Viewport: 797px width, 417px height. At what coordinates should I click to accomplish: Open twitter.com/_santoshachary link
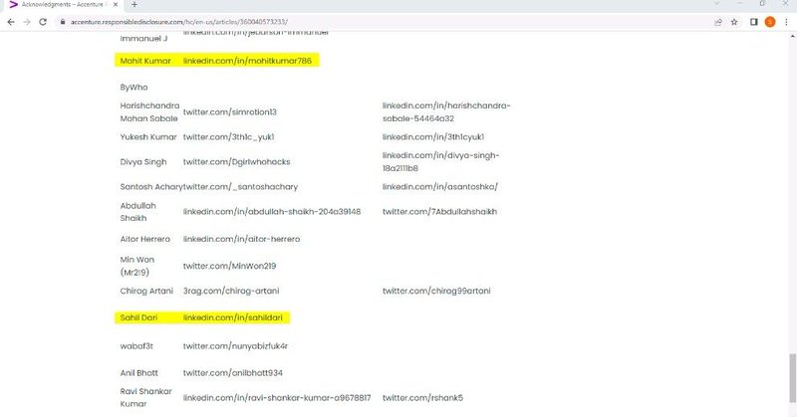(240, 186)
